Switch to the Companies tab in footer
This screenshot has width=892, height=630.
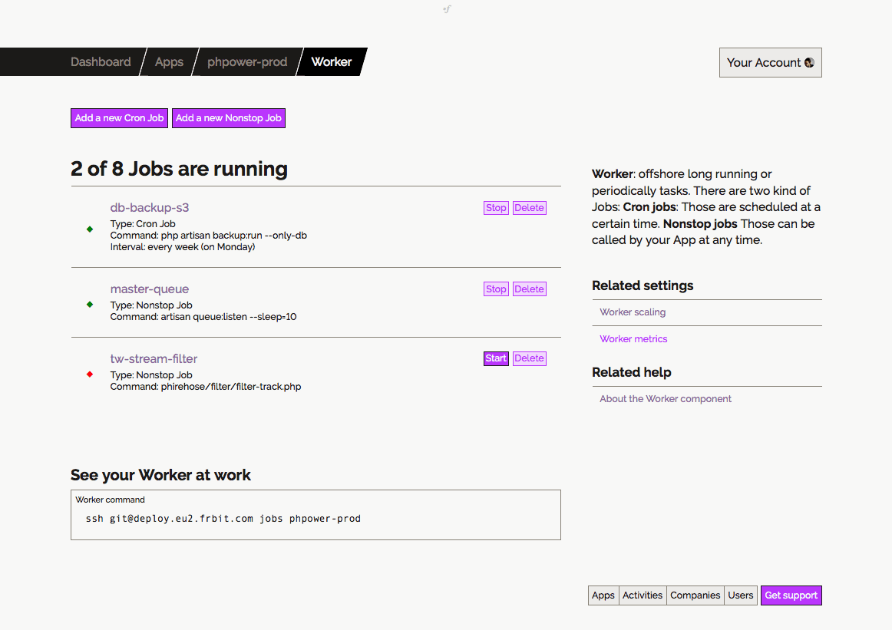694,595
